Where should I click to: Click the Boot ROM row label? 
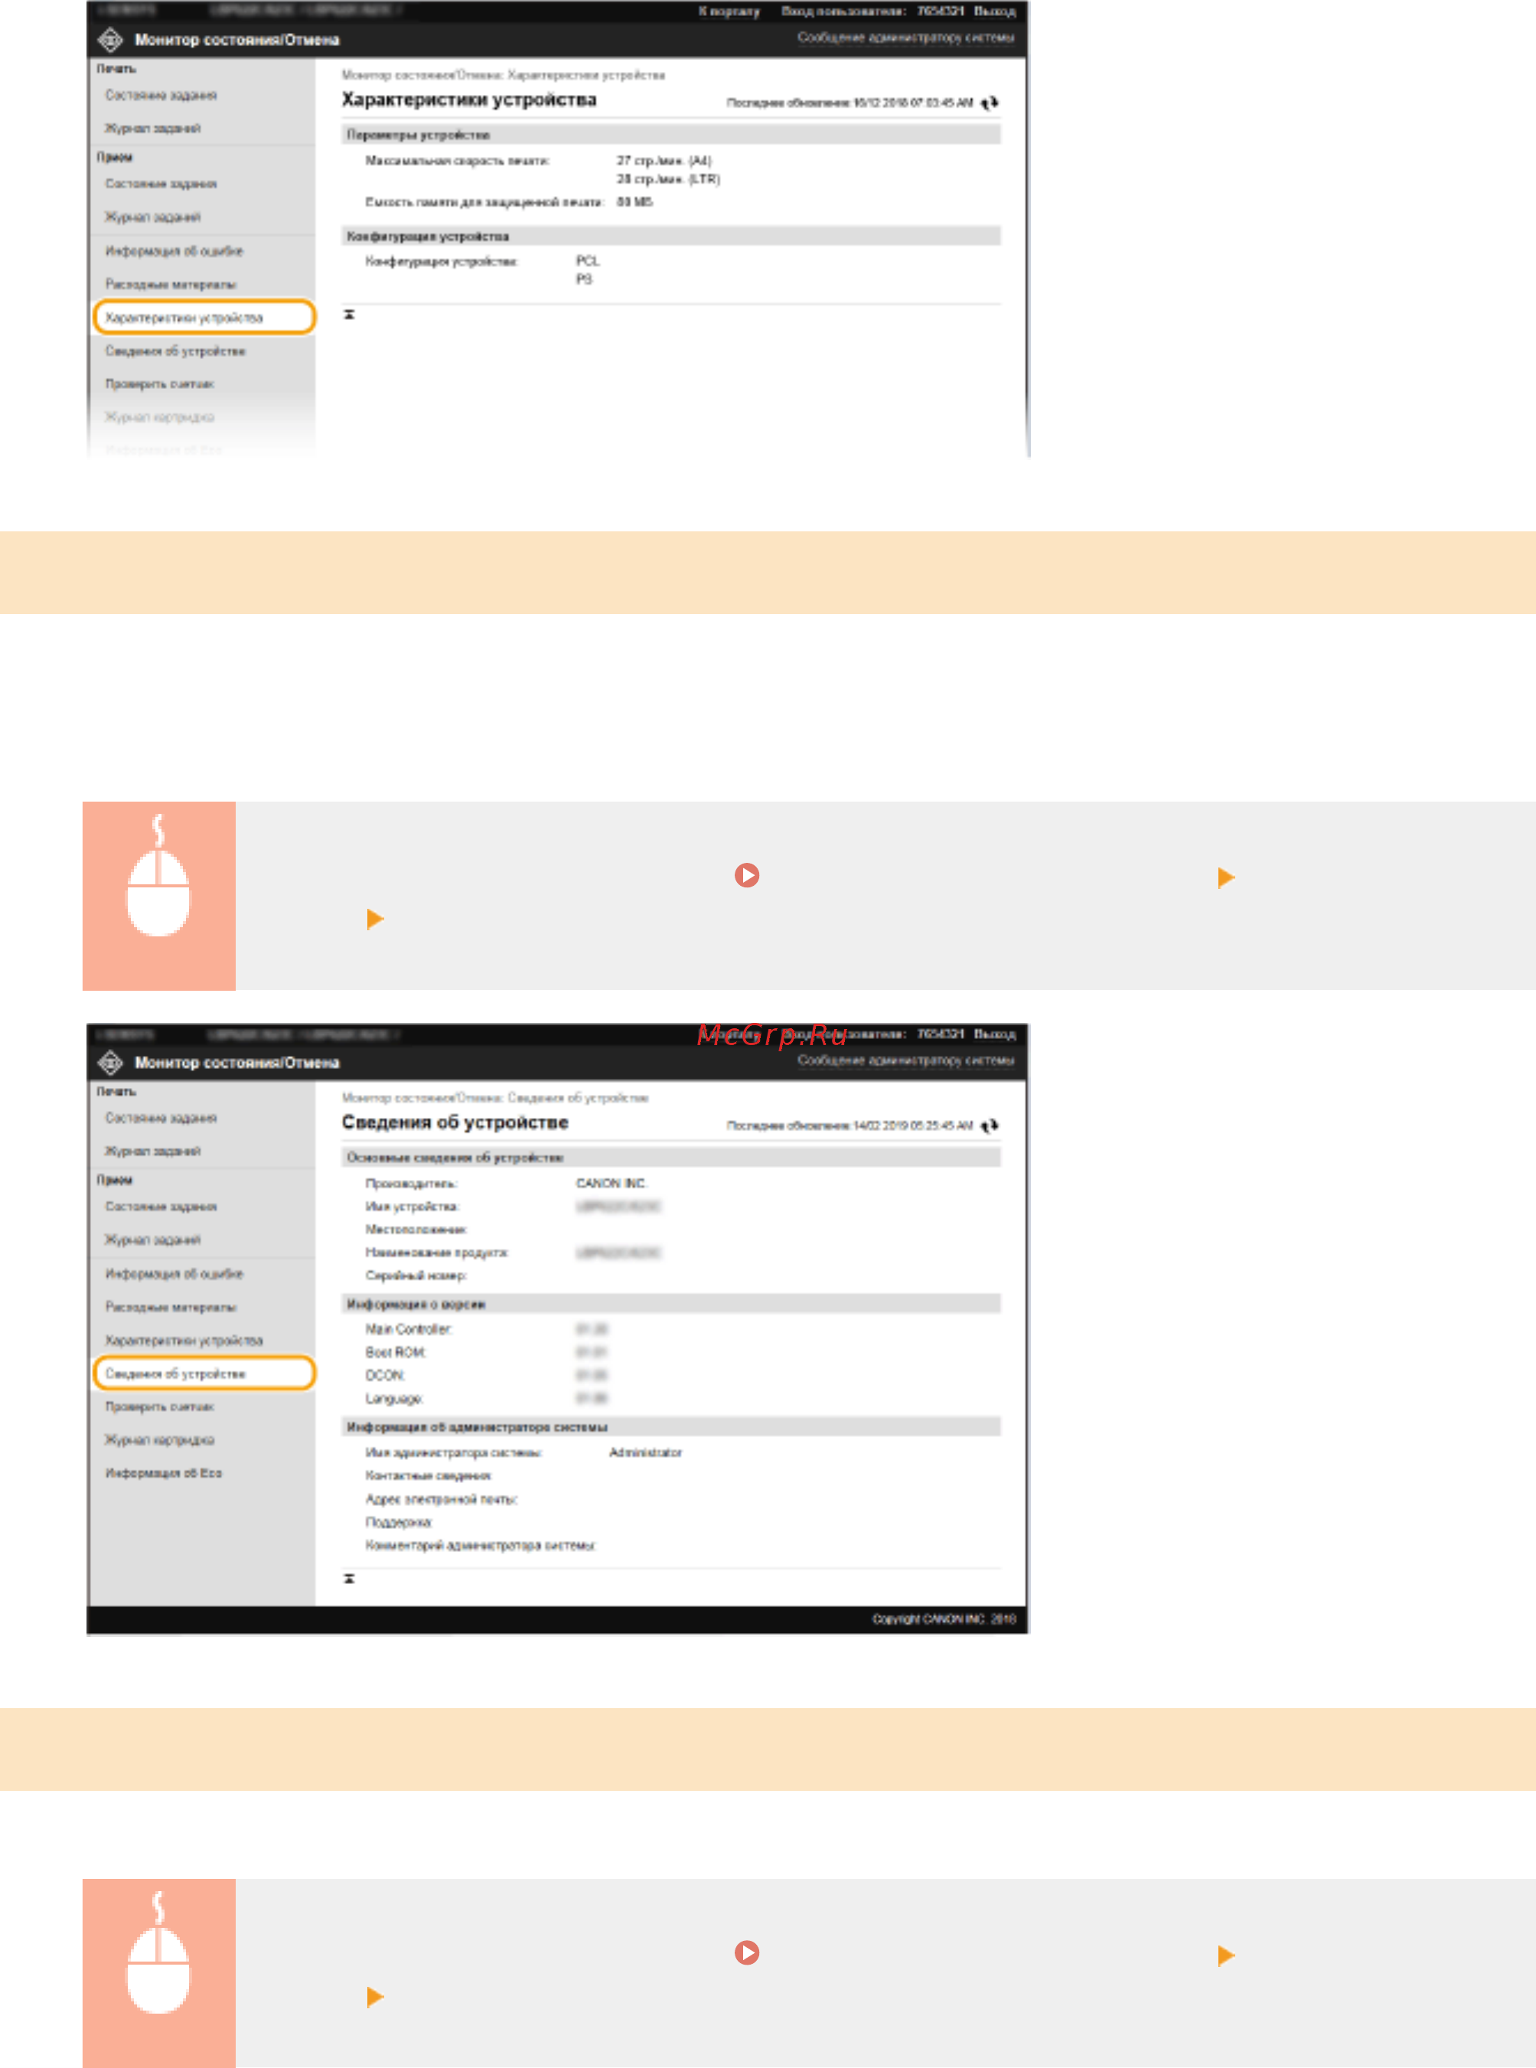coord(395,1353)
